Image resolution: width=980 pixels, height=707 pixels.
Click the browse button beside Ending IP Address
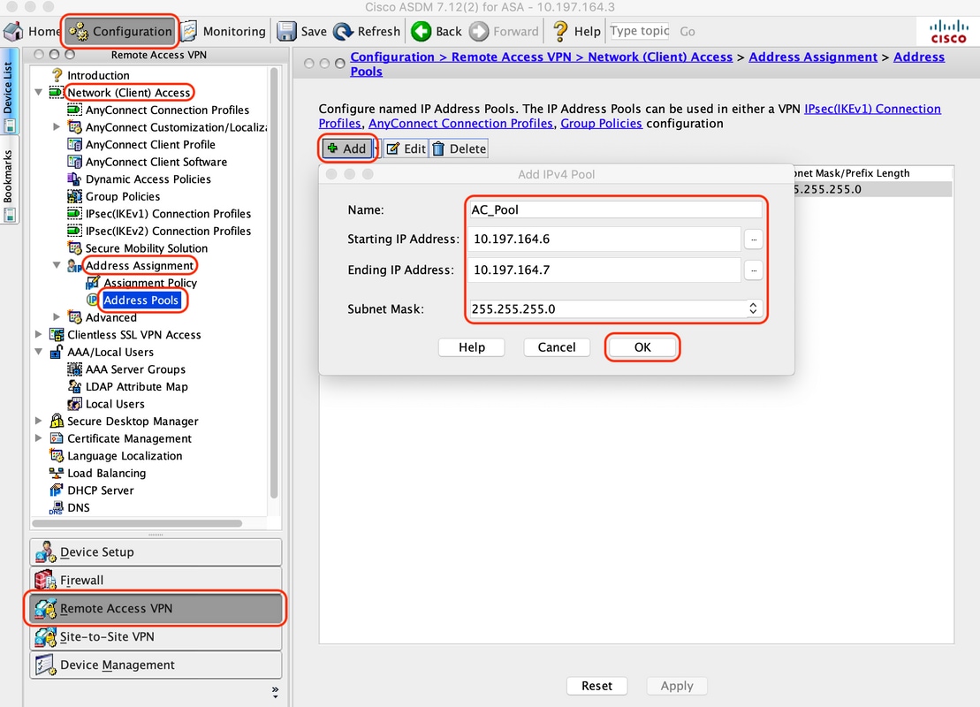[x=754, y=270]
